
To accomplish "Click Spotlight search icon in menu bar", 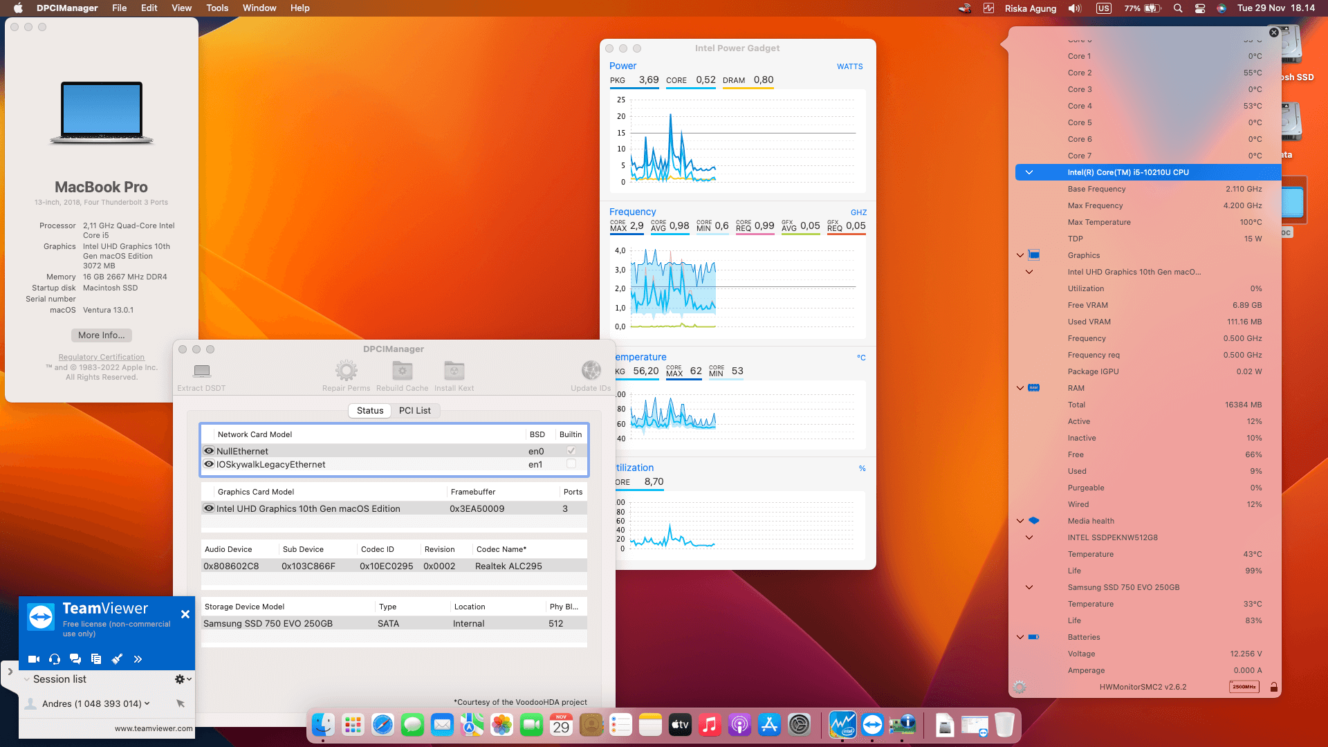I will [x=1178, y=8].
